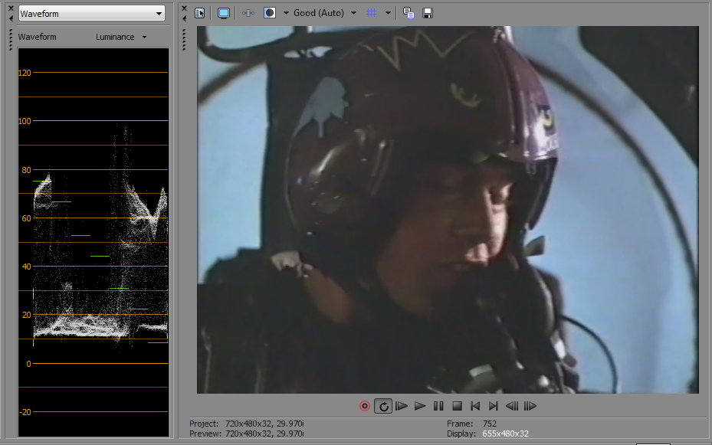The image size is (712, 445).
Task: Expand overlay grid options arrow
Action: click(388, 13)
